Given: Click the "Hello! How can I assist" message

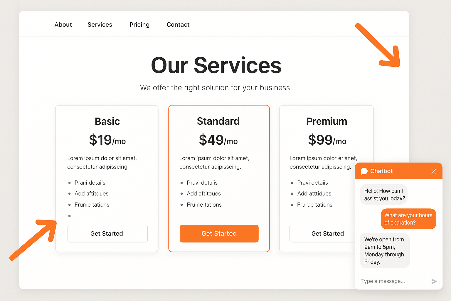Looking at the screenshot, I should (384, 195).
